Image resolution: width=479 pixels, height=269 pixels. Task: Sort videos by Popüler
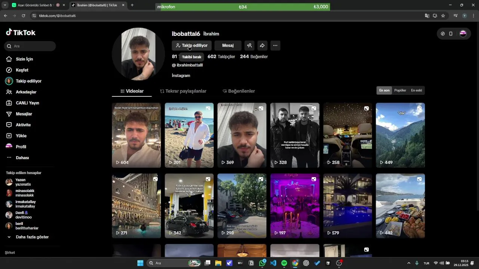click(x=400, y=90)
